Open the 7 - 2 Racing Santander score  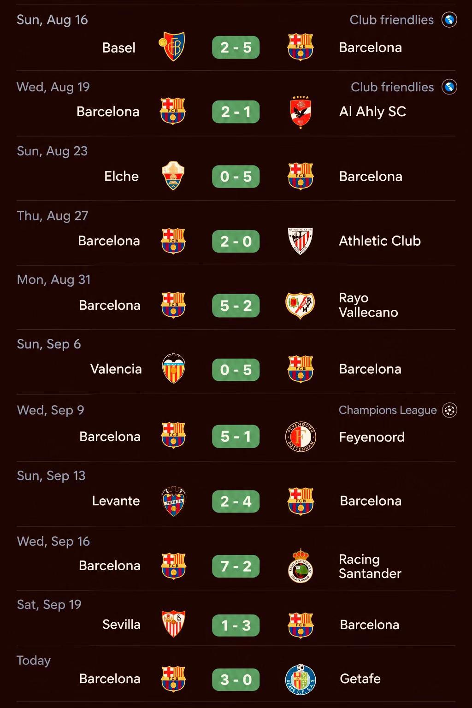coord(236,566)
